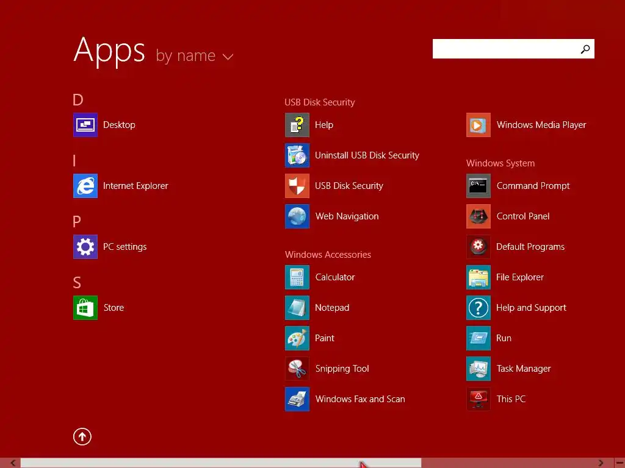Open the 'by name' sort dropdown

click(195, 55)
